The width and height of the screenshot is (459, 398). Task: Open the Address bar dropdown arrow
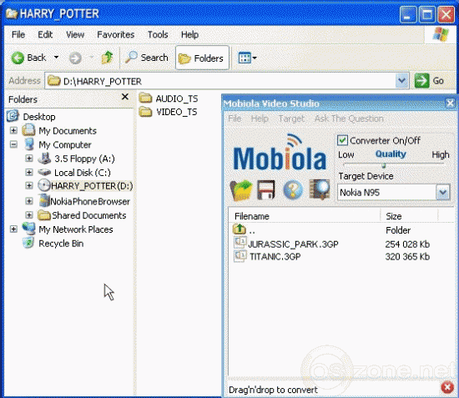point(402,80)
